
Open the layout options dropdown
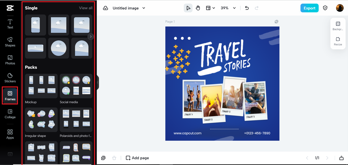click(x=210, y=8)
